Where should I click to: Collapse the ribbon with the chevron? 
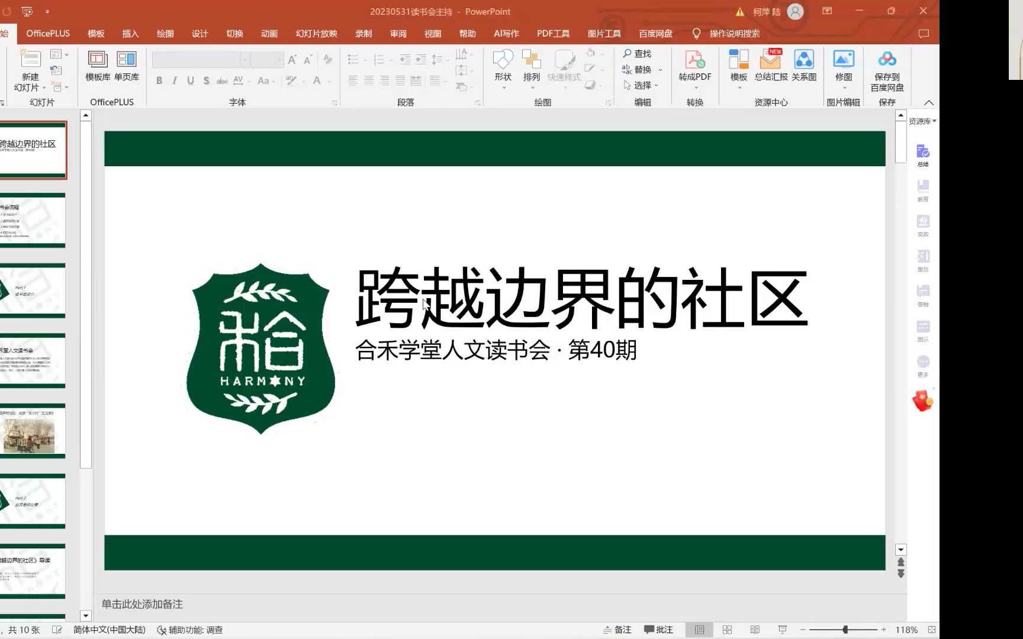pos(929,102)
